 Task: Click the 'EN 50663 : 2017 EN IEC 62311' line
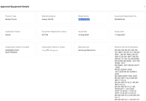pos(127,65)
